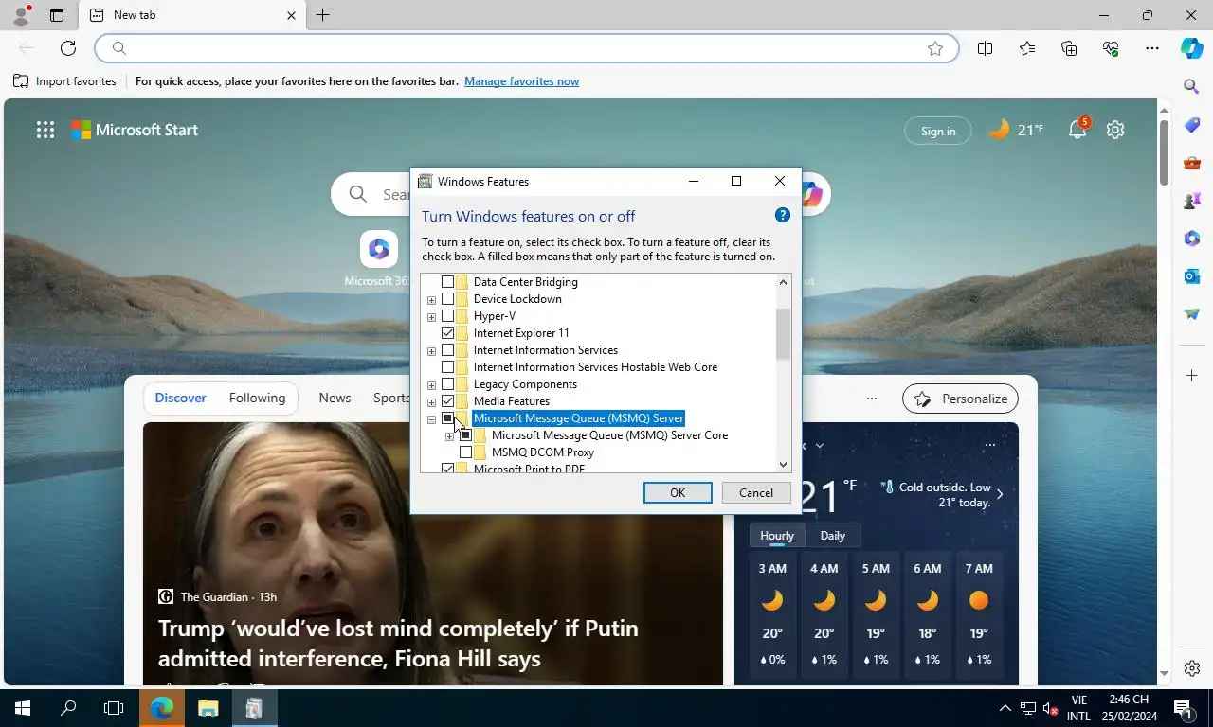Open Windows Start menu
Image resolution: width=1213 pixels, height=727 pixels.
click(22, 707)
